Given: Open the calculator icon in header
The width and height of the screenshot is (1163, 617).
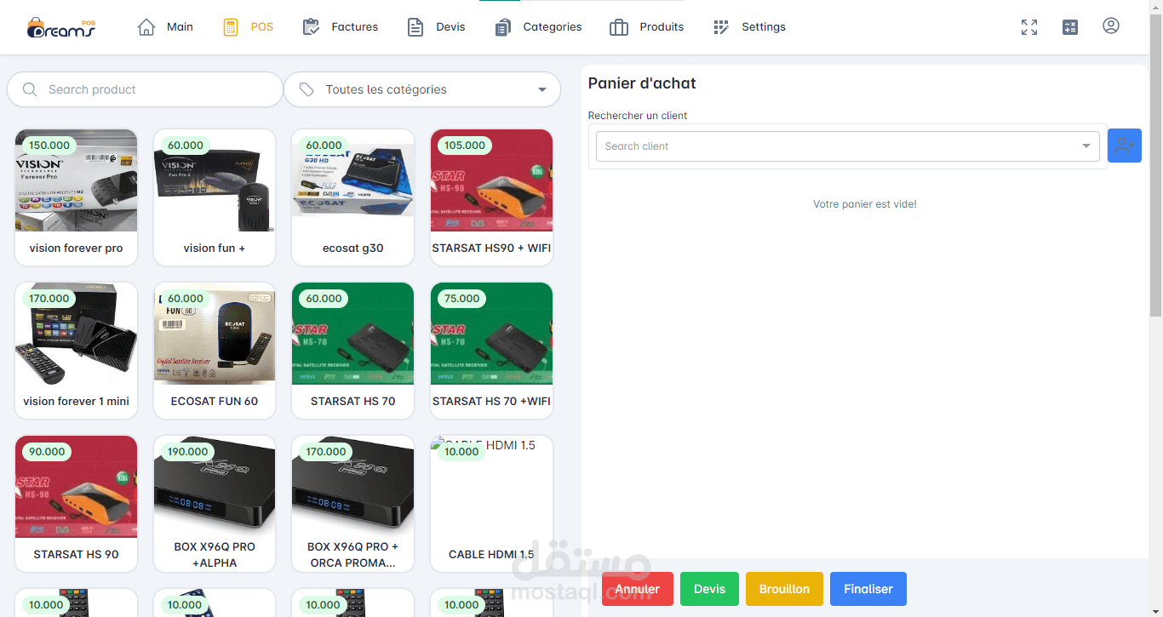Looking at the screenshot, I should [x=1070, y=27].
